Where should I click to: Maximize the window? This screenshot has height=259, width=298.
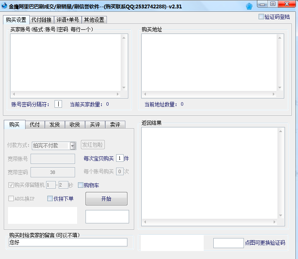(273, 4)
